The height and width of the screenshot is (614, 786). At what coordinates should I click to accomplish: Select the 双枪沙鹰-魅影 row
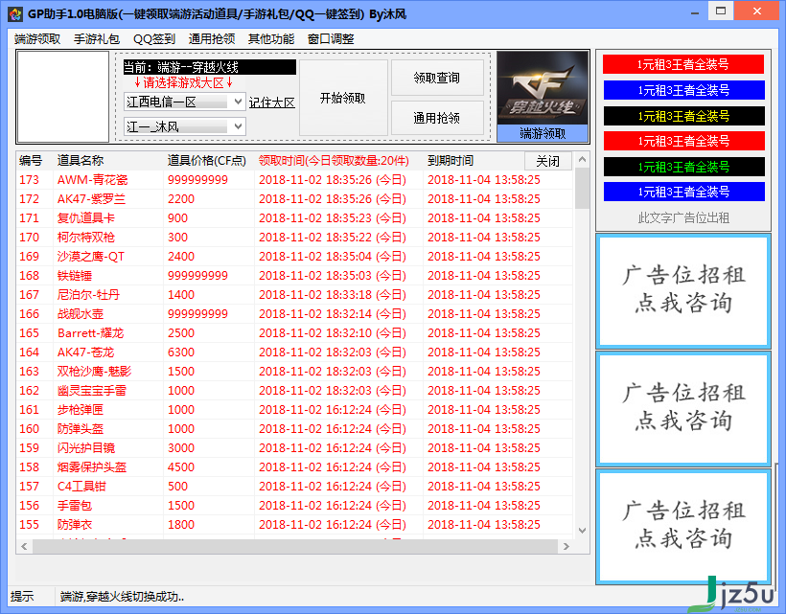point(295,371)
